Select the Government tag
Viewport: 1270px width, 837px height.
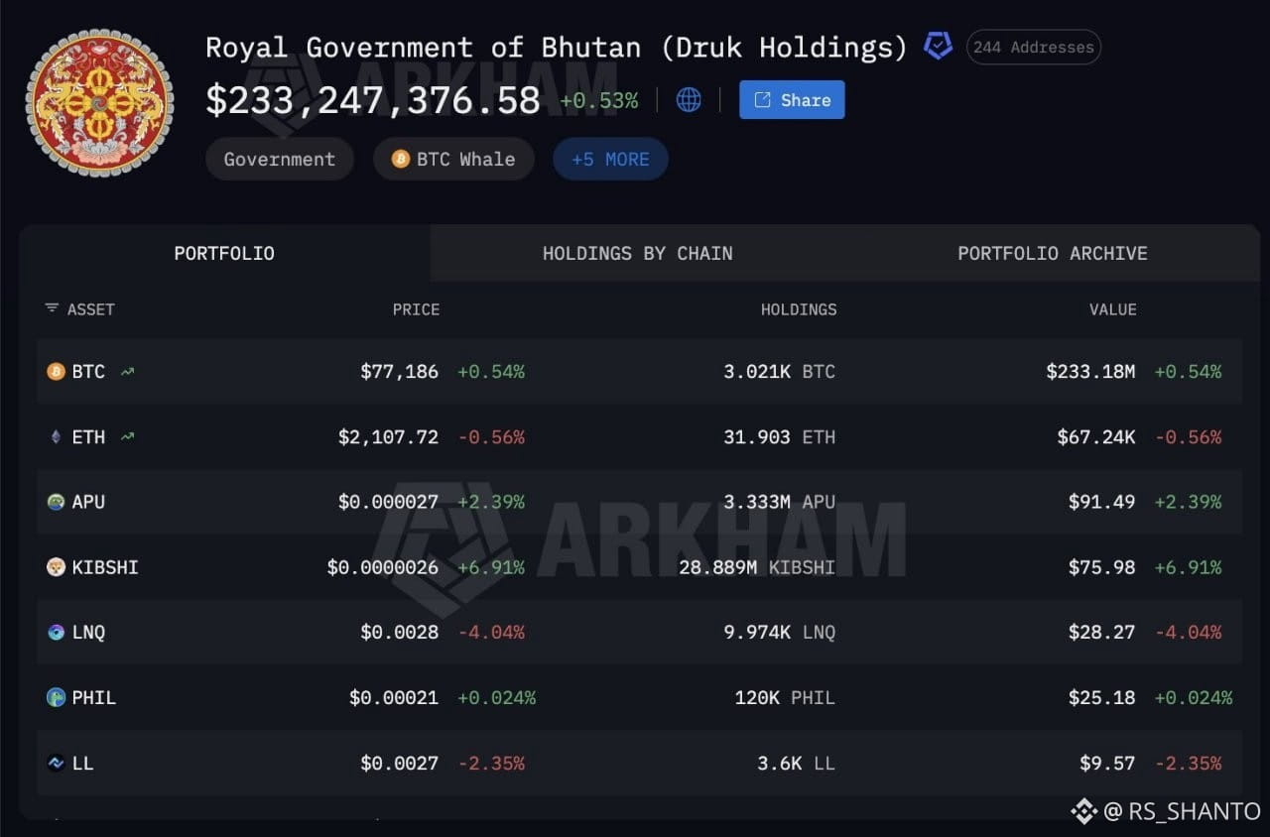click(x=280, y=159)
